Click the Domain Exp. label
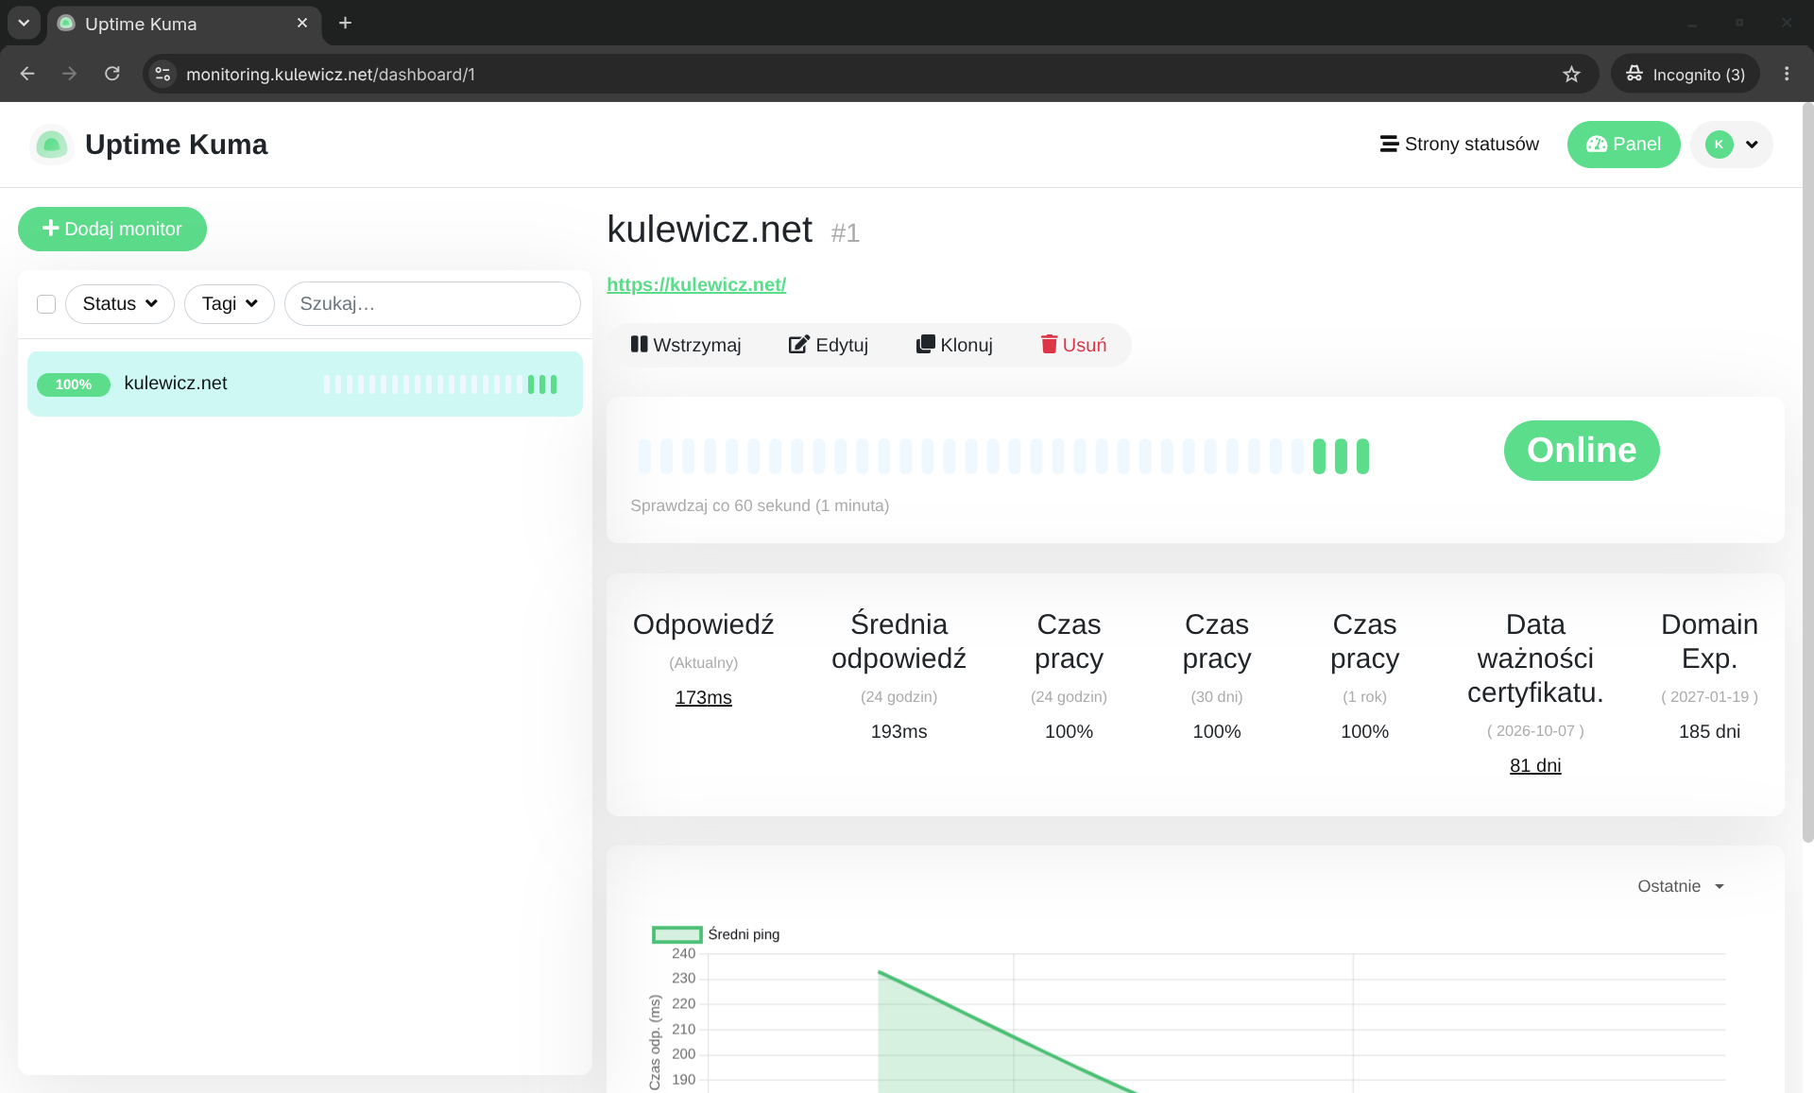The height and width of the screenshot is (1093, 1814). 1709,641
